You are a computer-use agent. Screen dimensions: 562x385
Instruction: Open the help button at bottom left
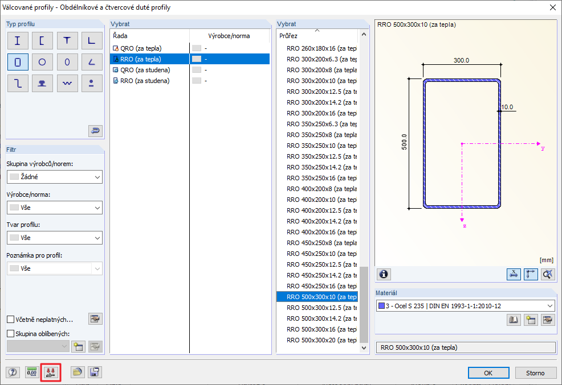pyautogui.click(x=13, y=372)
